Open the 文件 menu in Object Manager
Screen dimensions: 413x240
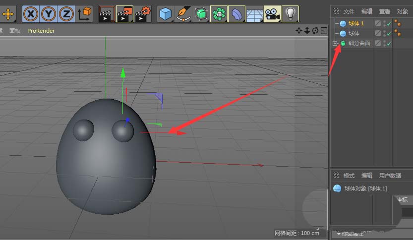349,11
